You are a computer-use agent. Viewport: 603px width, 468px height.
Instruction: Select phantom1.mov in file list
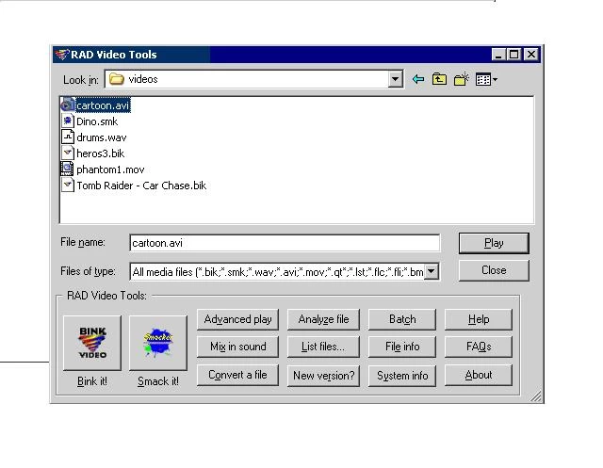[110, 169]
